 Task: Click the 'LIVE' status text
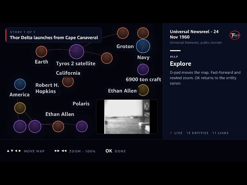coord(178,133)
